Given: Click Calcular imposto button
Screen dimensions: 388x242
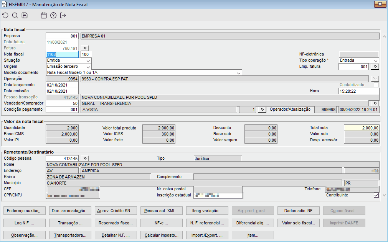Looking at the screenshot, I should click(161, 235).
